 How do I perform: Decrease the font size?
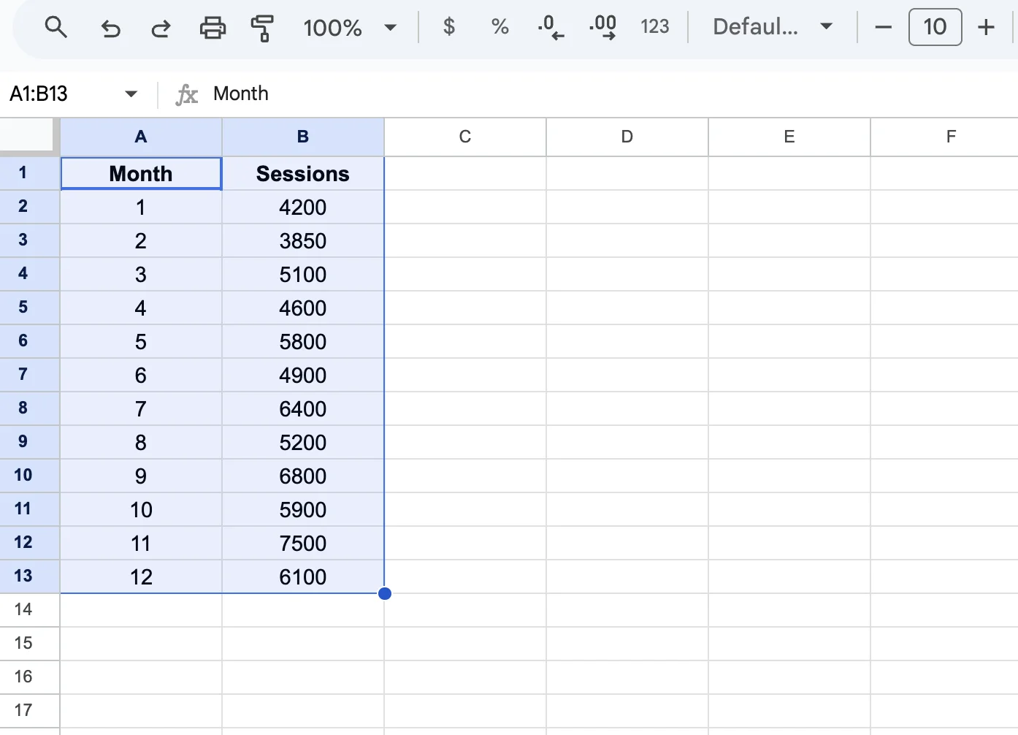pos(883,27)
